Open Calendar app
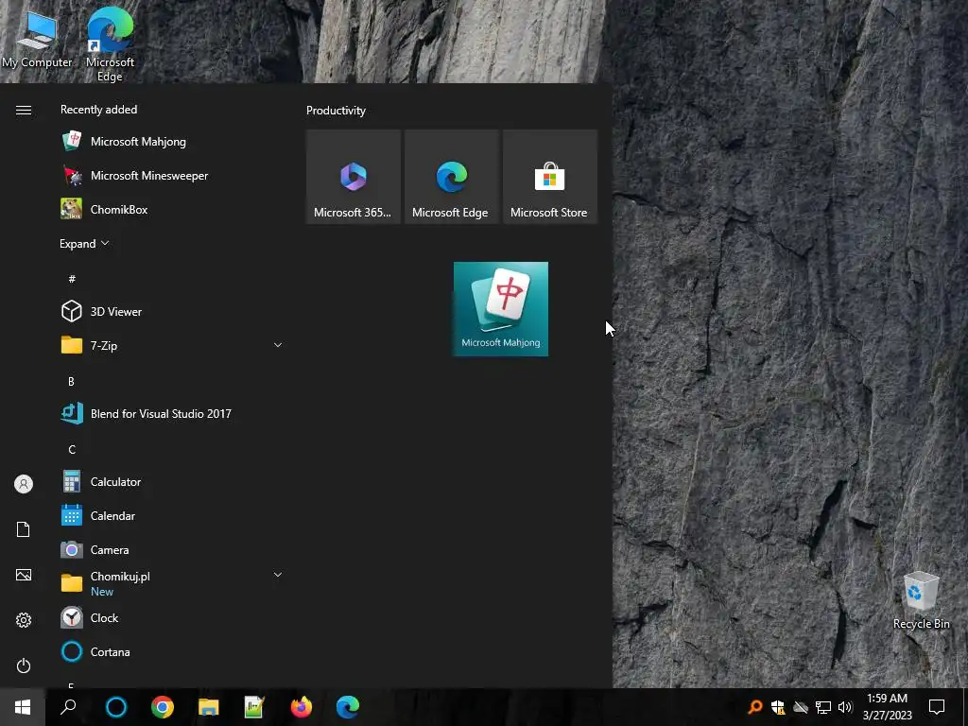 173,515
